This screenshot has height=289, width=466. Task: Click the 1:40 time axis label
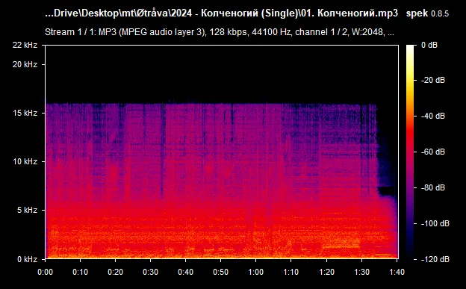coord(397,272)
